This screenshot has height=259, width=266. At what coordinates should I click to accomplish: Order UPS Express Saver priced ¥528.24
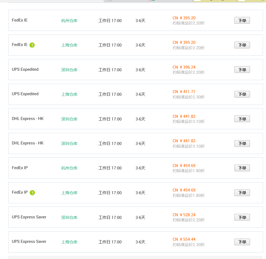[242, 217]
